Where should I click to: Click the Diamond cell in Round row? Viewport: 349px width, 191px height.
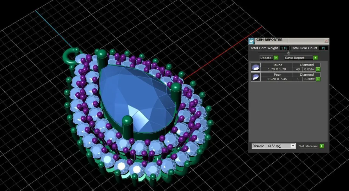pyautogui.click(x=307, y=65)
